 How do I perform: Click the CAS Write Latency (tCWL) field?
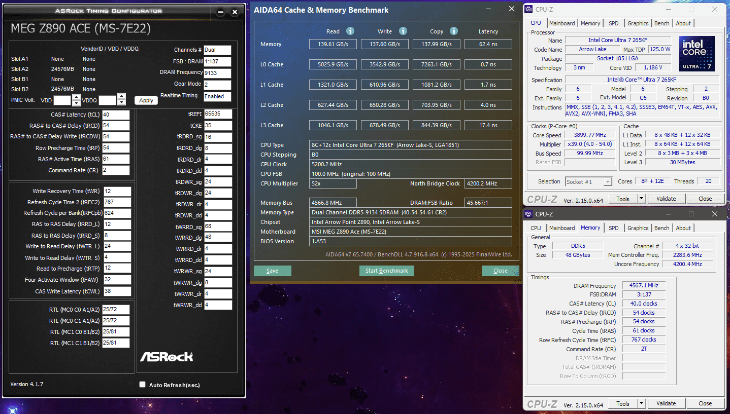point(117,291)
